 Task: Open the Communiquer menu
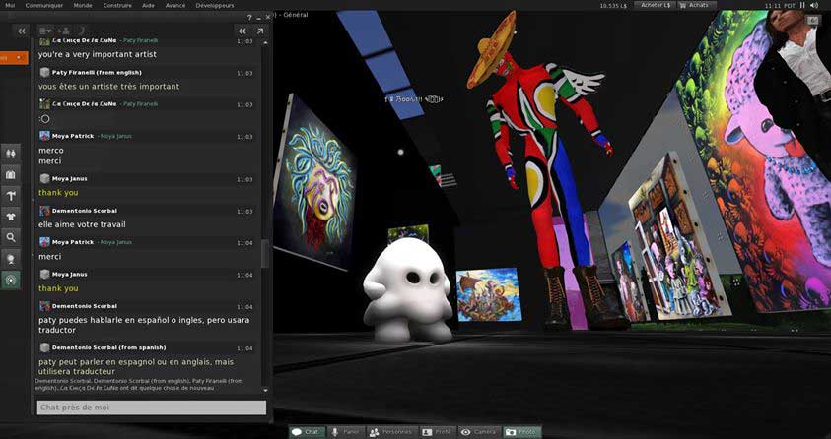pyautogui.click(x=43, y=5)
